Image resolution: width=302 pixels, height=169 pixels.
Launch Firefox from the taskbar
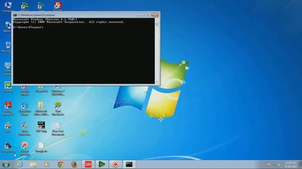75,164
